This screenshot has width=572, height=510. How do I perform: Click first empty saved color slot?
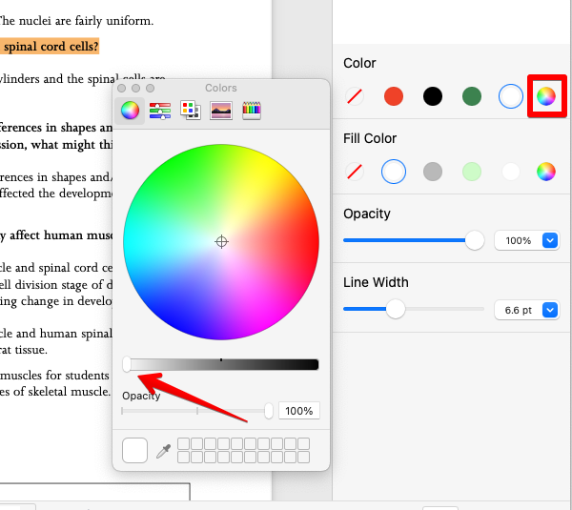click(x=183, y=444)
